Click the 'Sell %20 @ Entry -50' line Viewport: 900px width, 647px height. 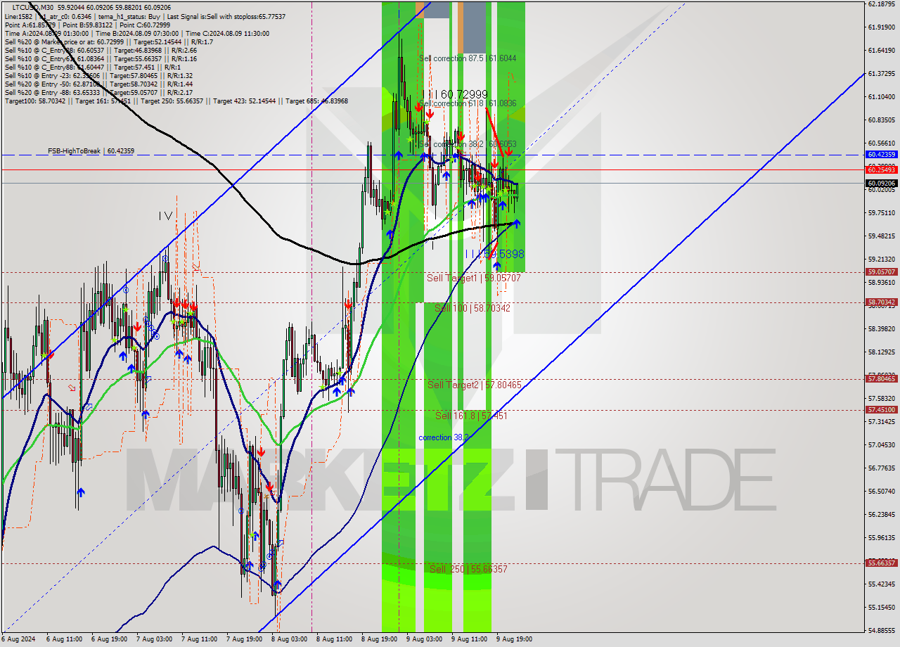click(x=99, y=84)
